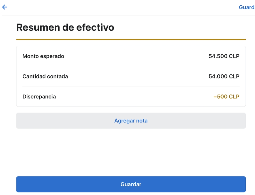Tap the back arrow icon

(5, 7)
